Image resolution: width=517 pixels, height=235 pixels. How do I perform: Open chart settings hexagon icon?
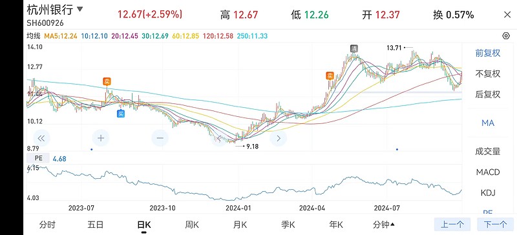(506, 36)
